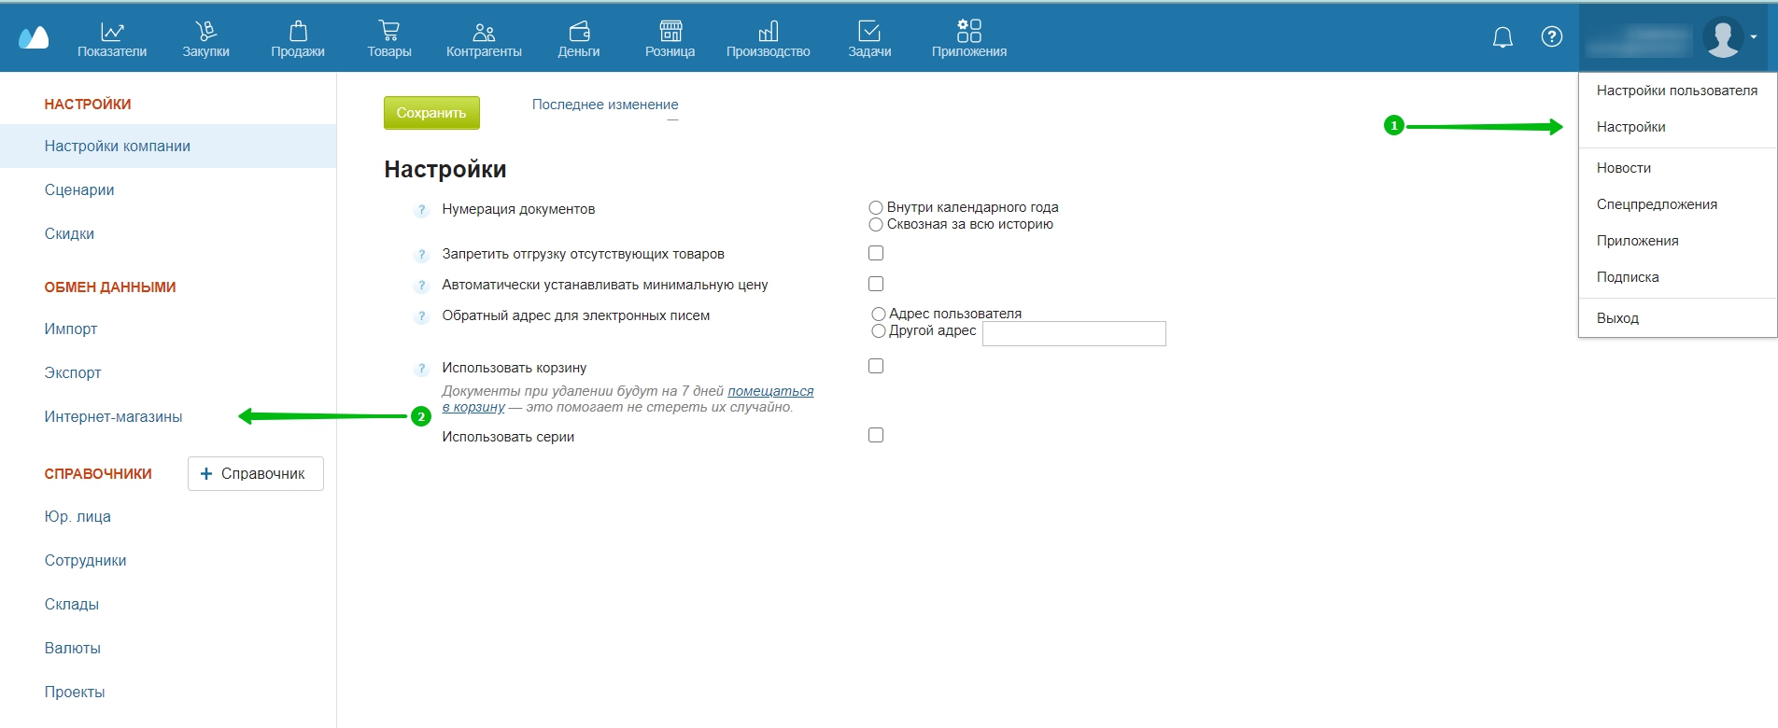This screenshot has height=728, width=1778.
Task: Open the Задачи section
Action: 869,39
